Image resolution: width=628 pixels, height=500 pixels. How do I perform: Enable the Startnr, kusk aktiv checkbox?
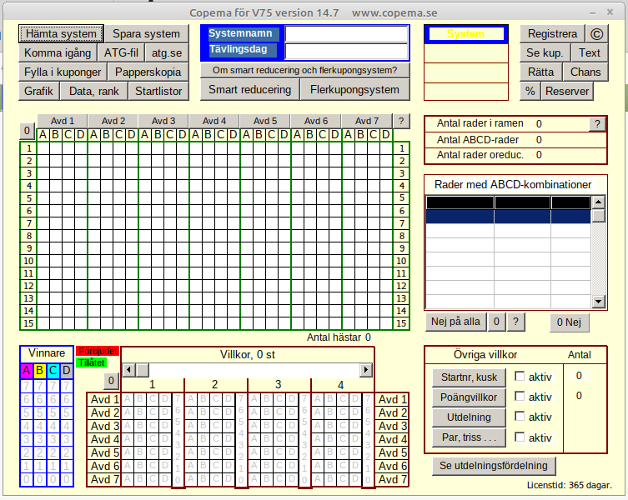pos(520,377)
